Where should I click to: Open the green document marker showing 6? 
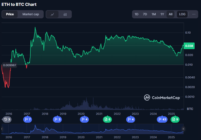pyautogui.click(x=107, y=119)
